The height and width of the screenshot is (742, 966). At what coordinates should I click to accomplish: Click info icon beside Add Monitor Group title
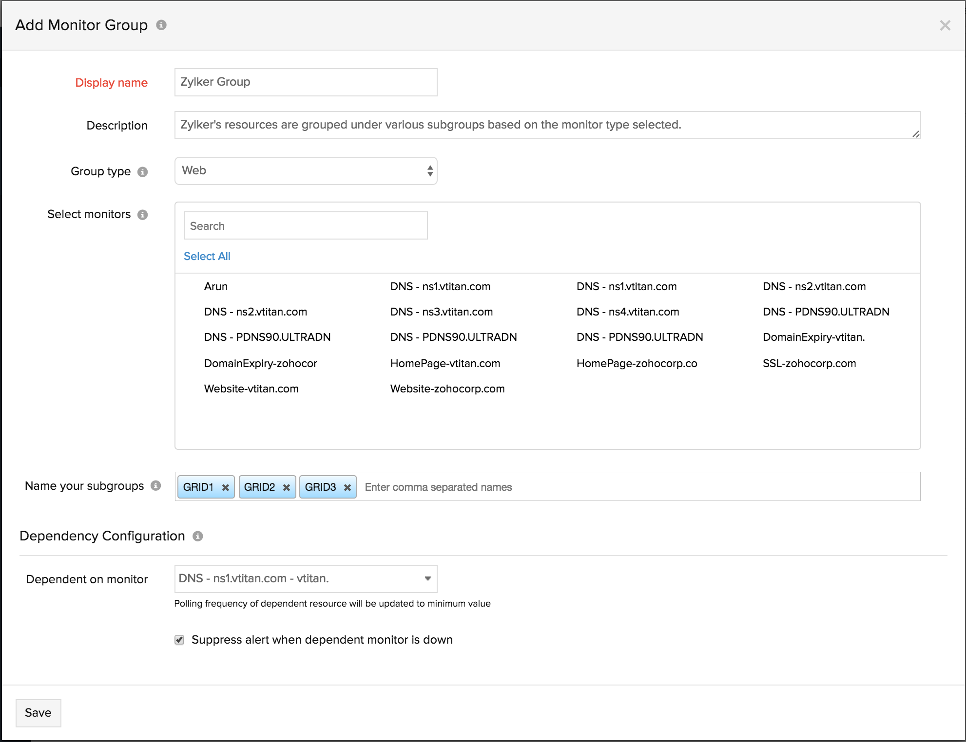coord(161,25)
